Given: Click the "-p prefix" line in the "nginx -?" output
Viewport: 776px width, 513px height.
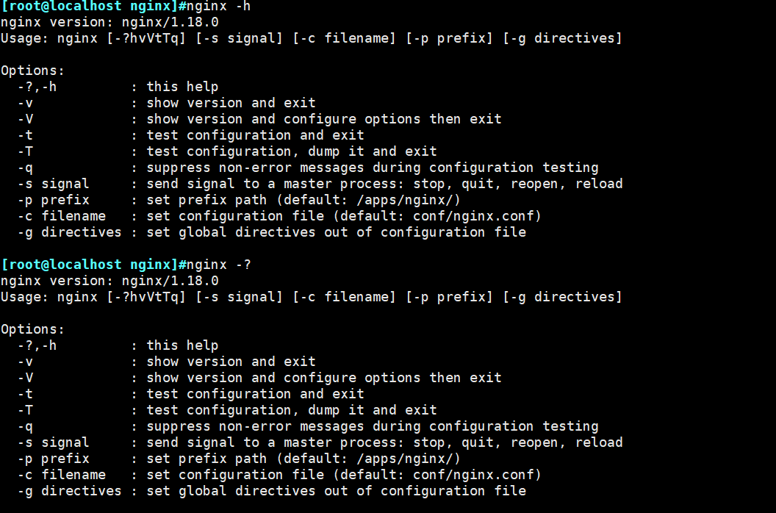Looking at the screenshot, I should point(303,459).
